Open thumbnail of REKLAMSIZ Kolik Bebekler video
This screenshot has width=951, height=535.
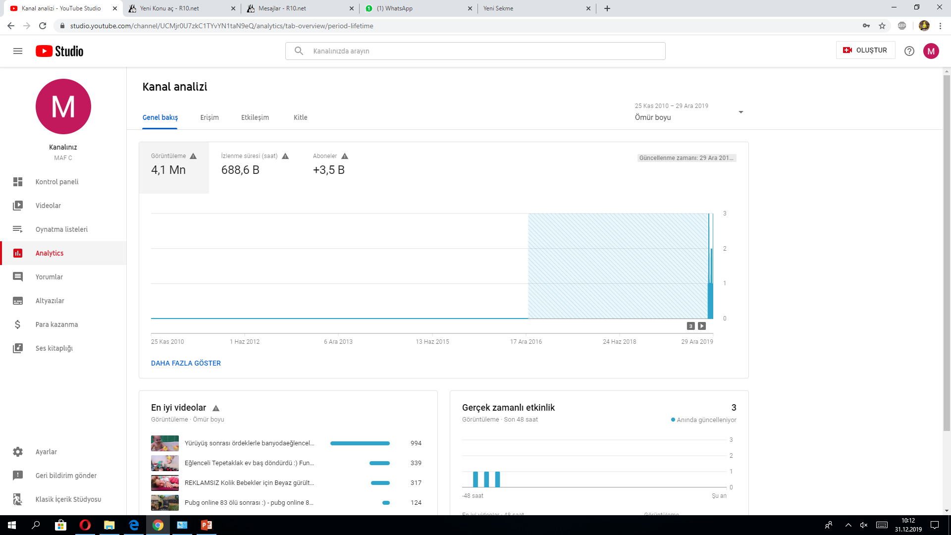(165, 483)
